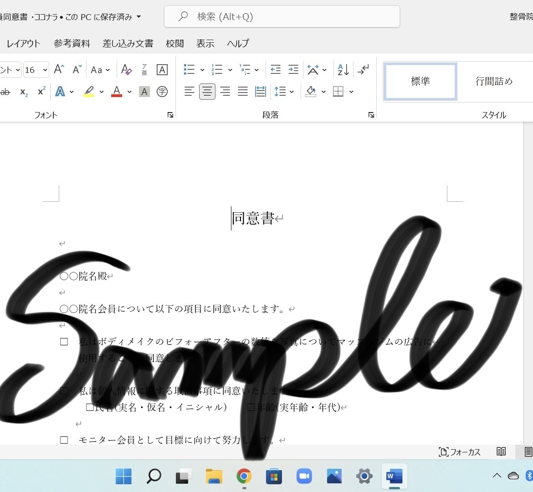Expand font color dropdown arrow
This screenshot has height=492, width=533.
(x=129, y=92)
